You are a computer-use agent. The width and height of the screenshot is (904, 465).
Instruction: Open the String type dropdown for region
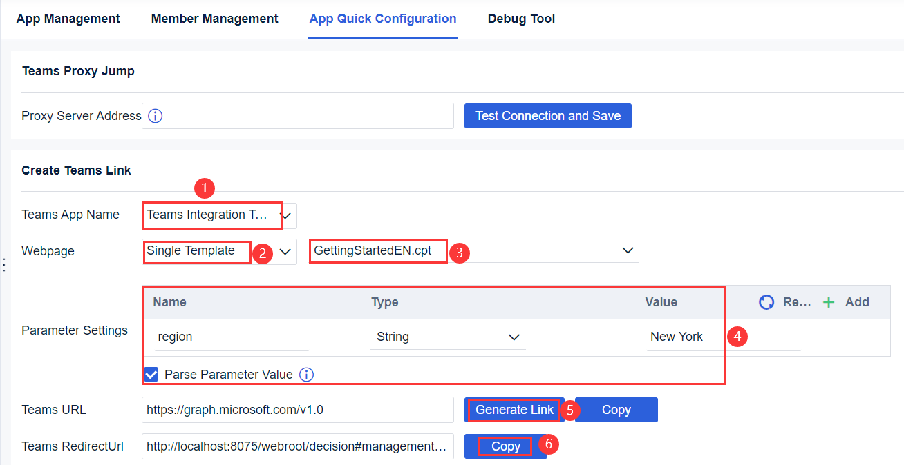pyautogui.click(x=514, y=337)
